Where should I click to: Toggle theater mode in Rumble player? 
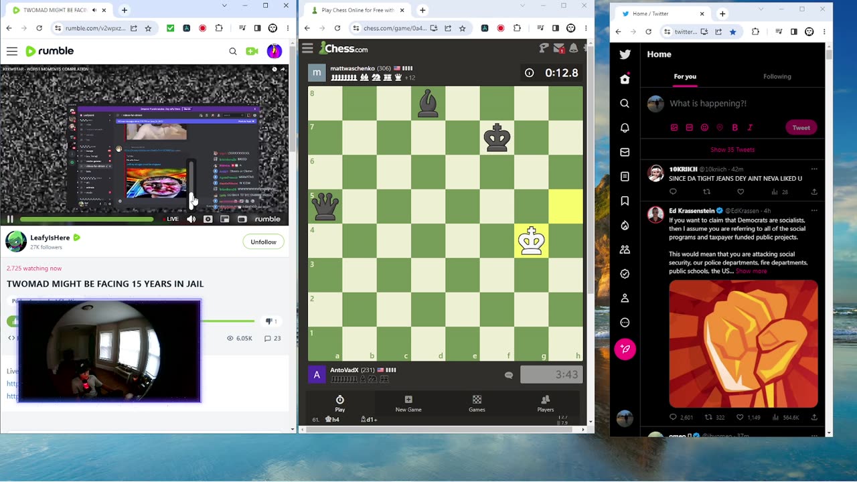point(242,219)
